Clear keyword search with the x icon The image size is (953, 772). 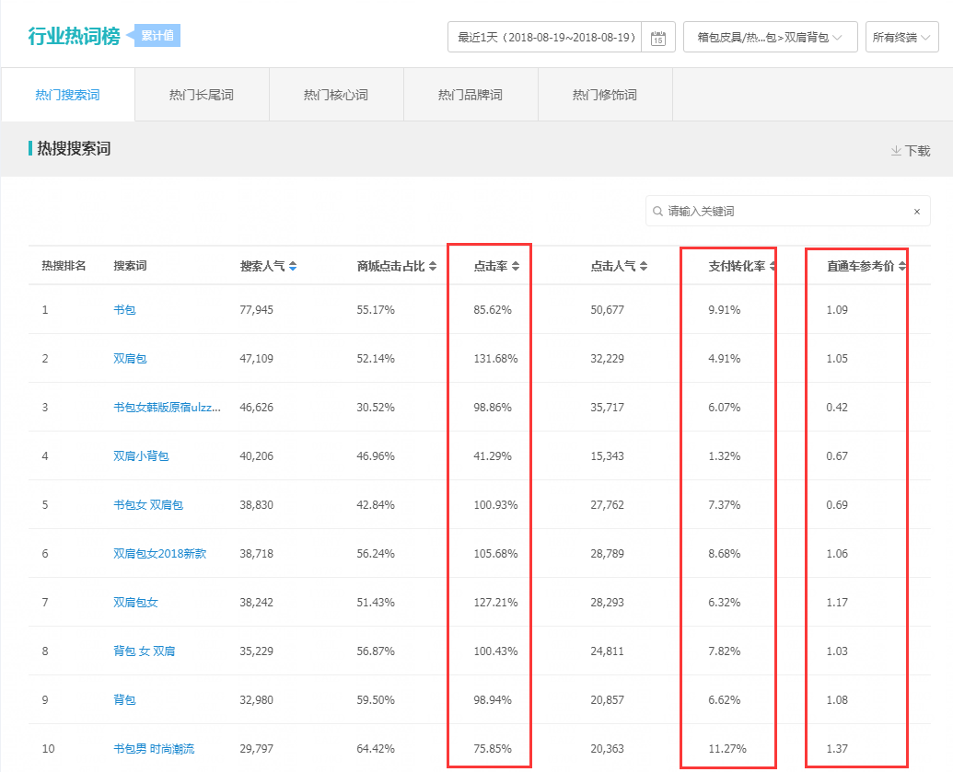916,212
